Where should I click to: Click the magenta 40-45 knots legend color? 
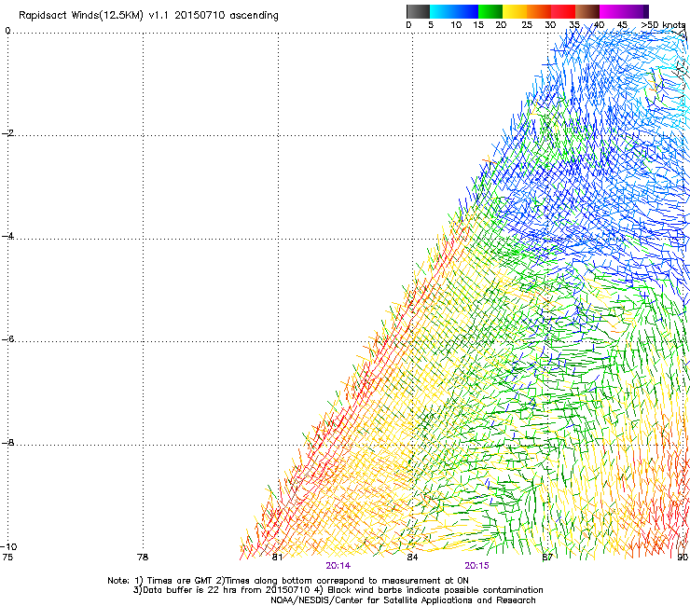612,11
